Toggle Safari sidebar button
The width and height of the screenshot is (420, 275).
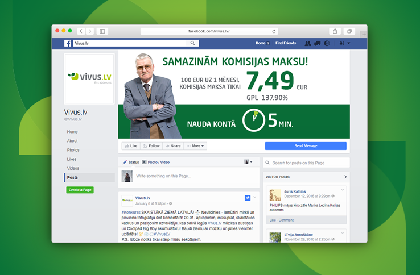tap(102, 31)
